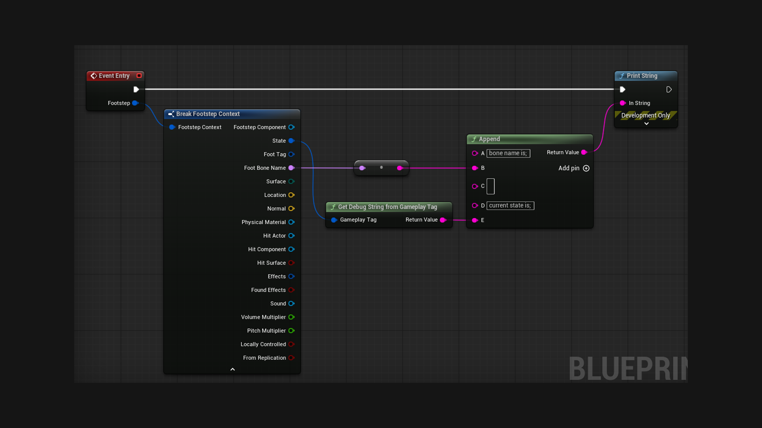Click the Append Return Value output pin
Screen dimensions: 762x428
coord(584,153)
